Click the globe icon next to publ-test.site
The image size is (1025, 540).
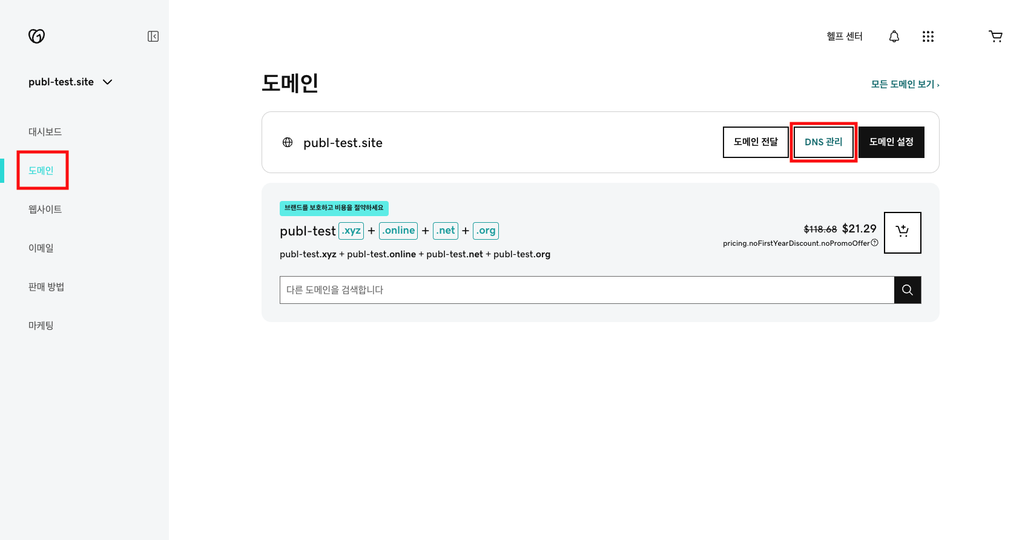(288, 142)
